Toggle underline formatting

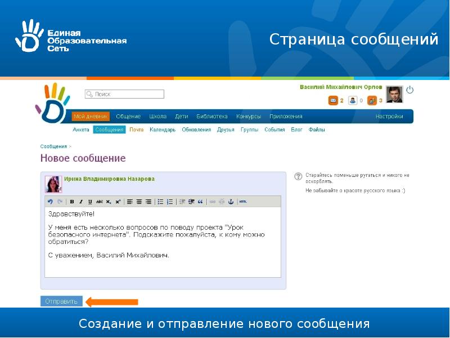point(90,201)
